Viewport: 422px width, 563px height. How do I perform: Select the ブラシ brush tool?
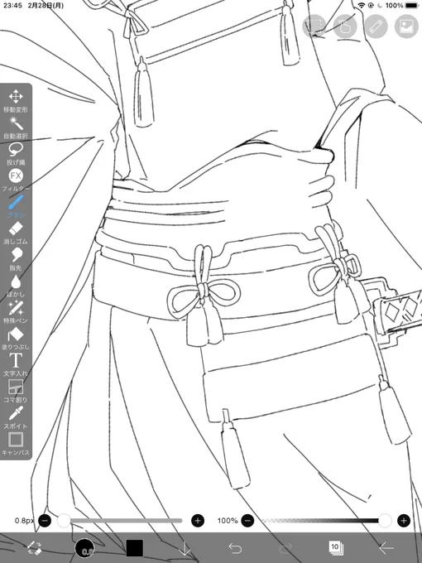tap(16, 206)
